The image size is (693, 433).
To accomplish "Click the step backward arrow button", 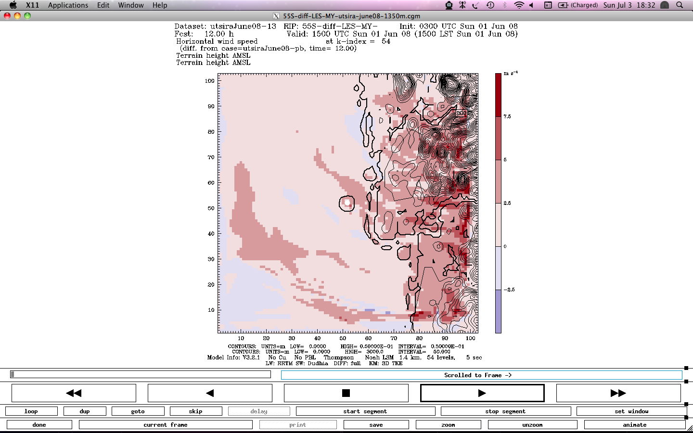I will 210,393.
